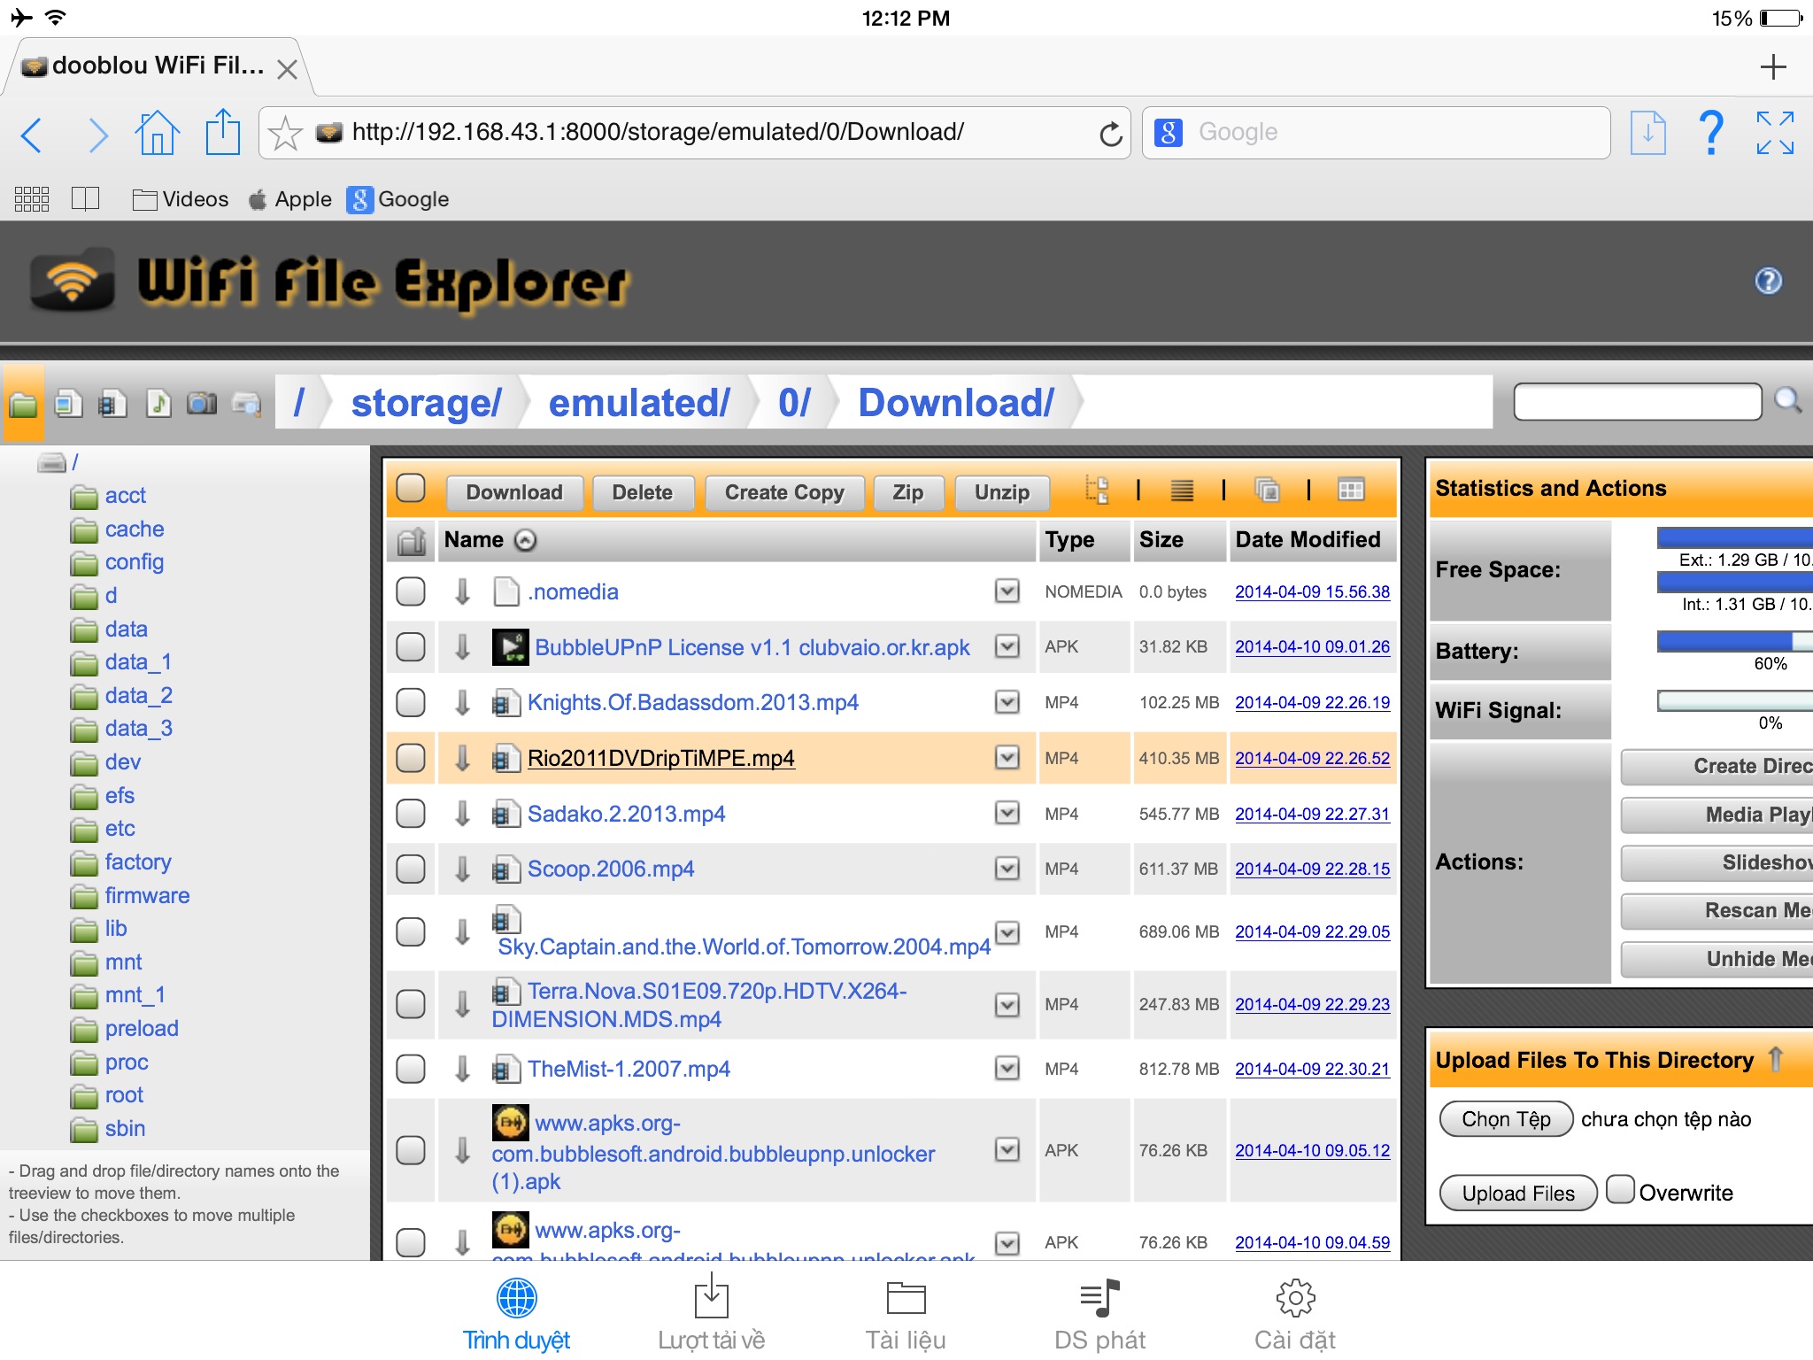Focus the explorer search text box

pos(1638,401)
